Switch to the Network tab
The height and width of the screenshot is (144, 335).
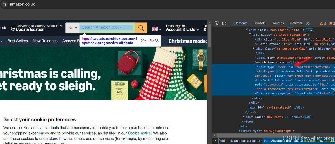click(296, 23)
